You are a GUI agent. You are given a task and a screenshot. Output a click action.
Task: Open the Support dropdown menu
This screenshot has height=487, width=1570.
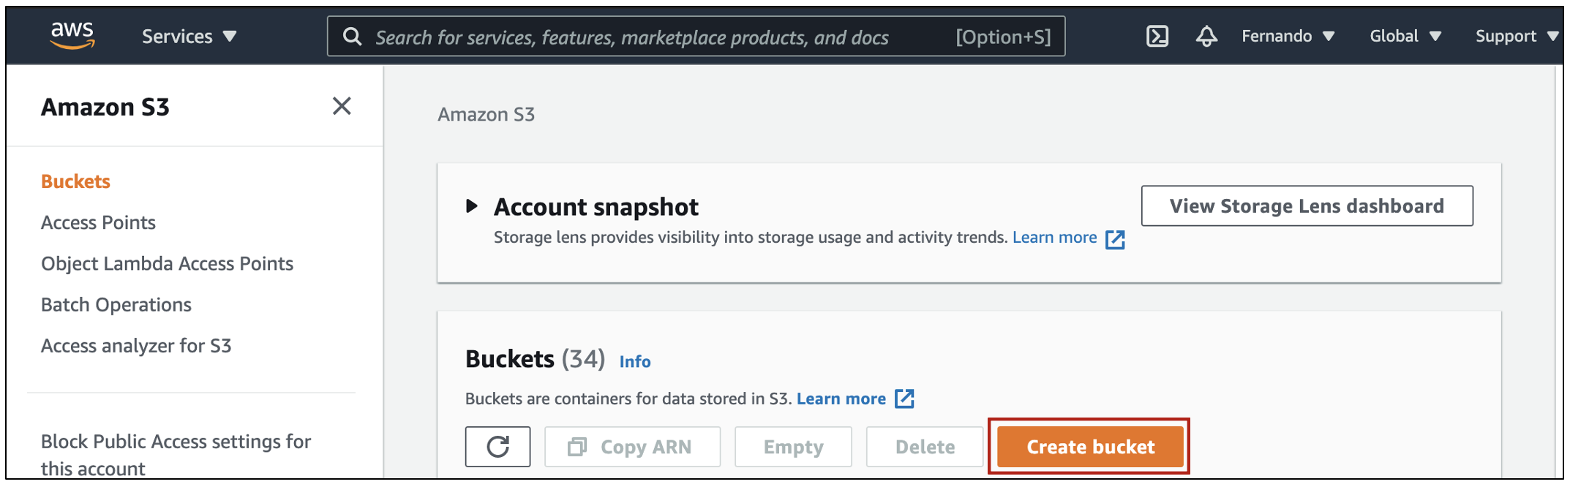tap(1517, 36)
